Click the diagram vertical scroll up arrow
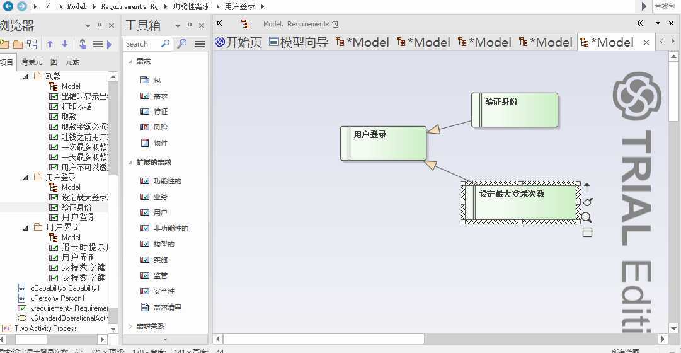 tap(674, 57)
